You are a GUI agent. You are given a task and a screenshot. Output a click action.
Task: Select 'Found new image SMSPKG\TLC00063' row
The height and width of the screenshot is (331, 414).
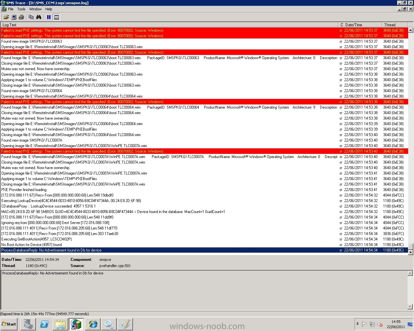[204, 41]
